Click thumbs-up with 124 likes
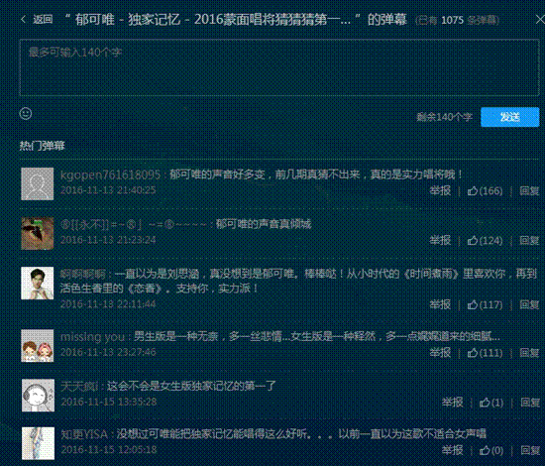 coord(485,241)
